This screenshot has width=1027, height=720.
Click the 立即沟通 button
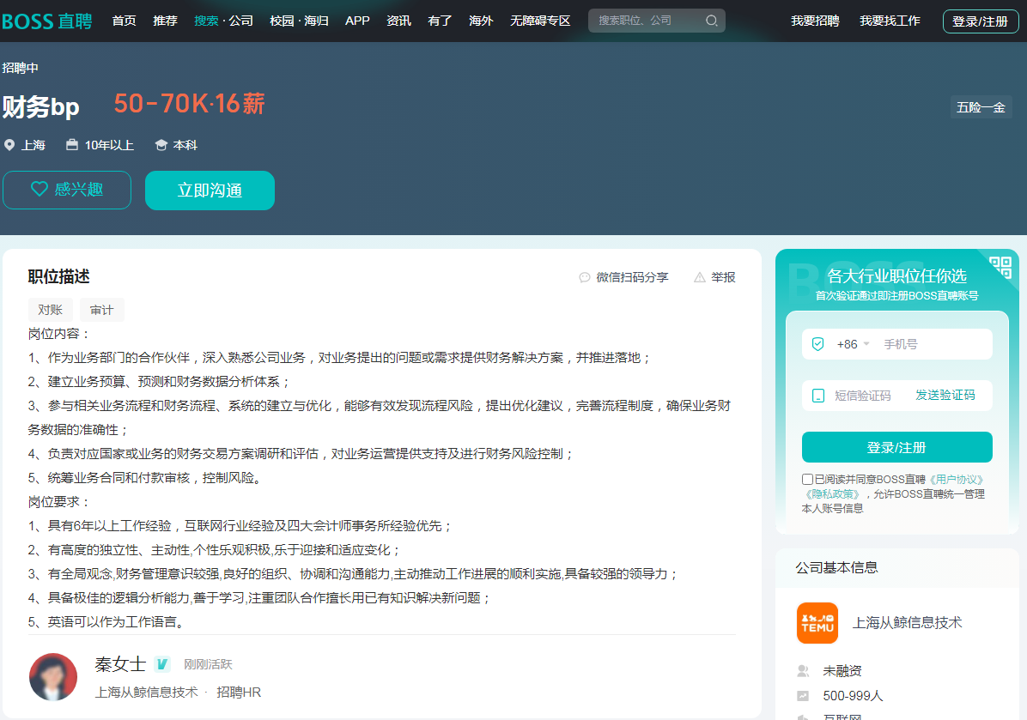click(x=210, y=190)
